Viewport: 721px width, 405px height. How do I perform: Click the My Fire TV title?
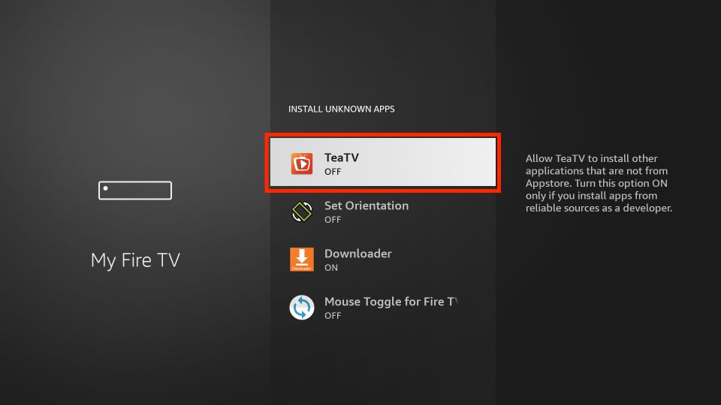click(x=135, y=260)
